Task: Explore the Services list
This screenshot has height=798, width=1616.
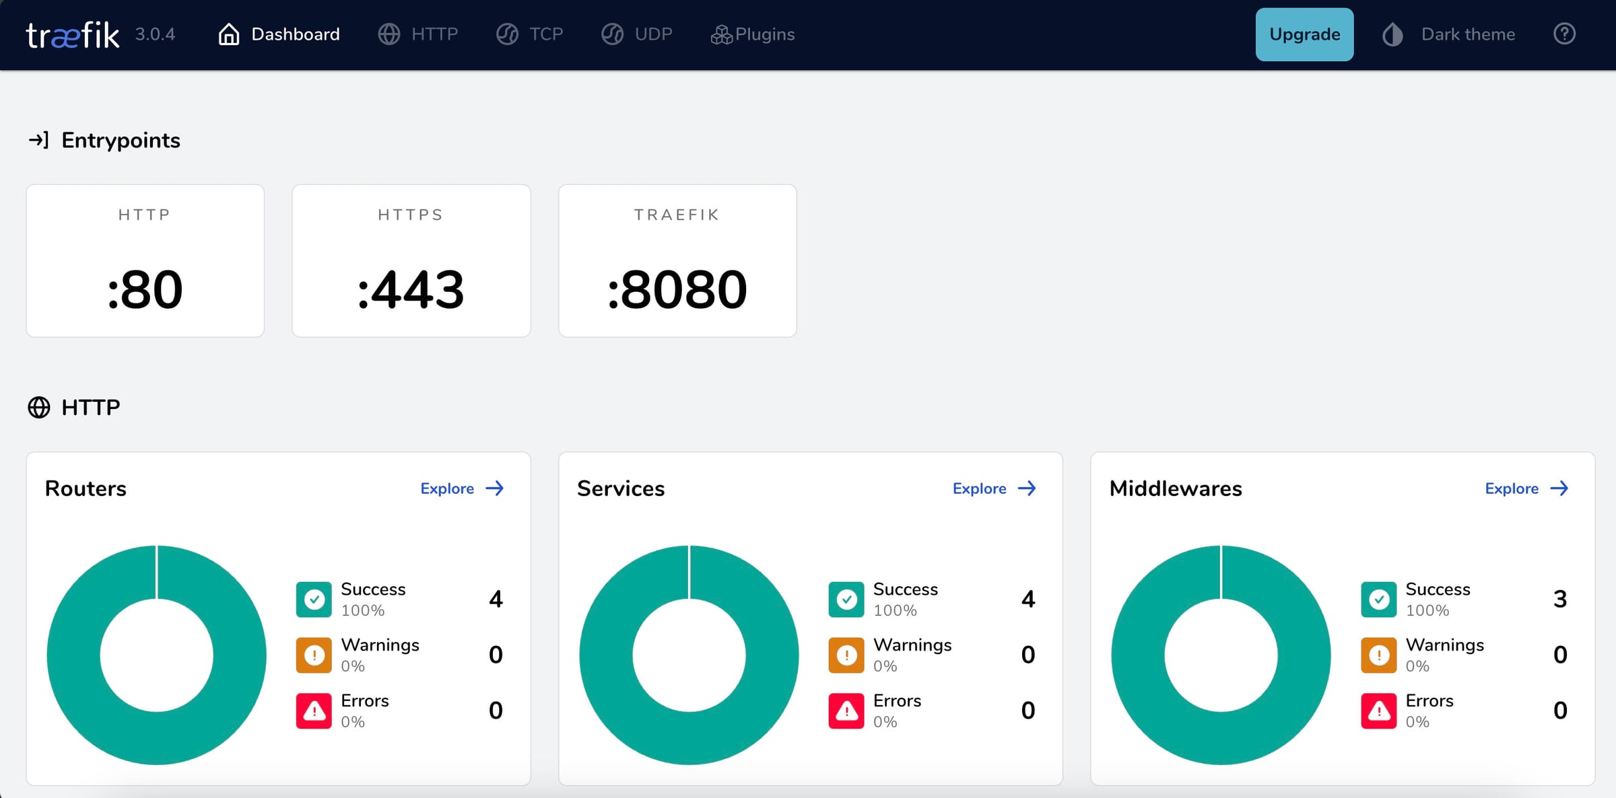Action: click(x=993, y=488)
